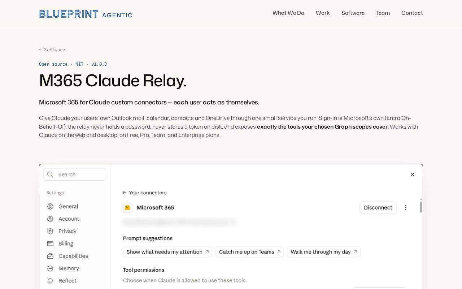This screenshot has width=462, height=289.
Task: Go to the Work section
Action: tap(323, 13)
